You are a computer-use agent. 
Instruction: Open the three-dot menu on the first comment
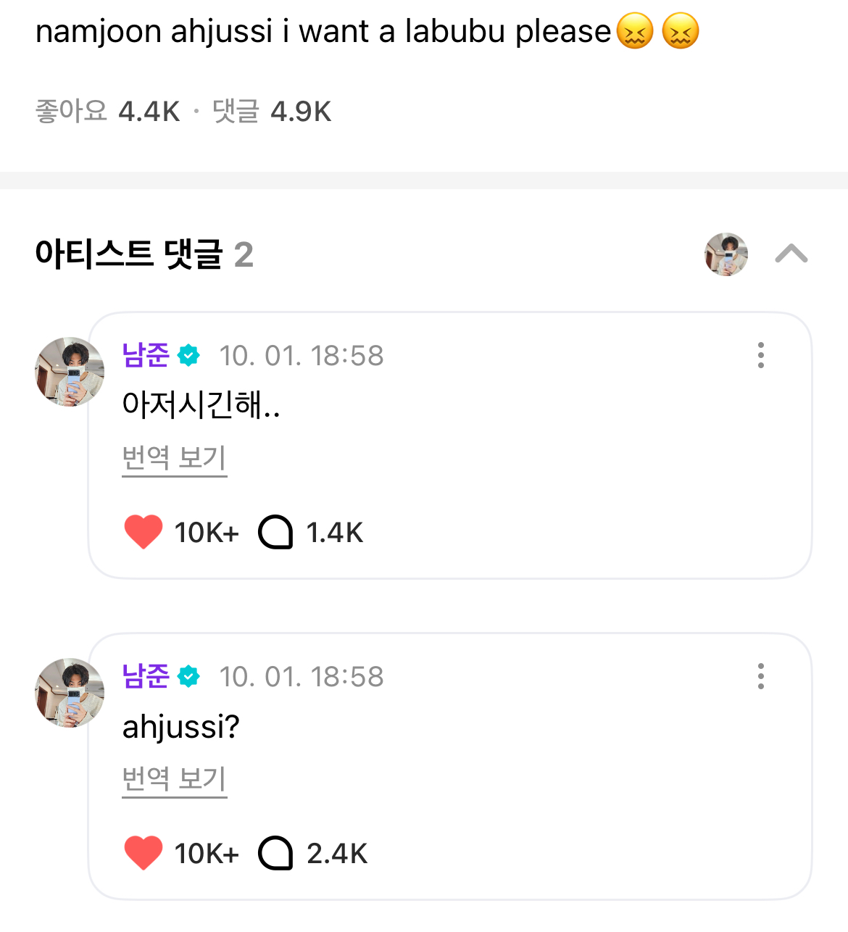[x=760, y=355]
